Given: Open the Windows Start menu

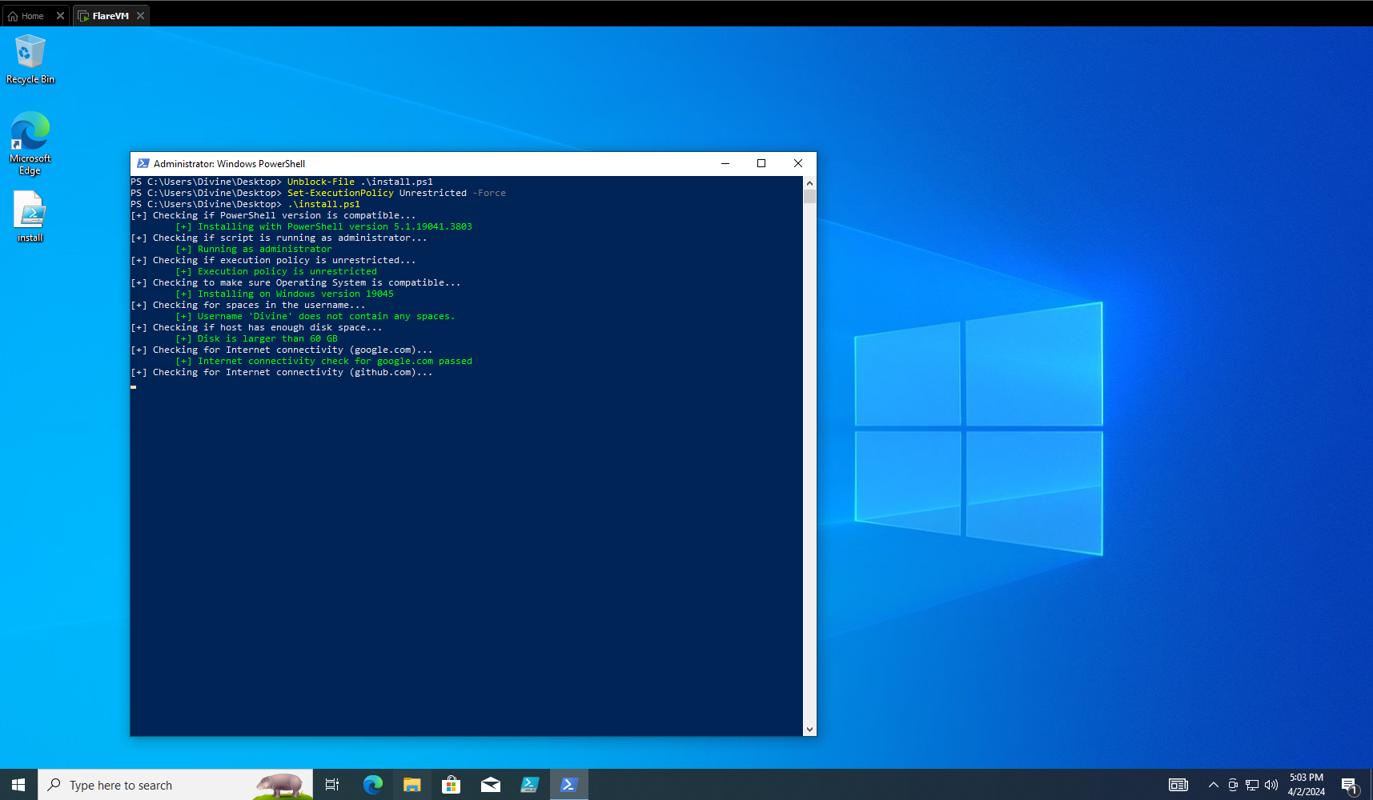Looking at the screenshot, I should coord(18,785).
